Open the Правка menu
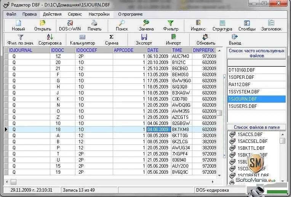 point(29,14)
